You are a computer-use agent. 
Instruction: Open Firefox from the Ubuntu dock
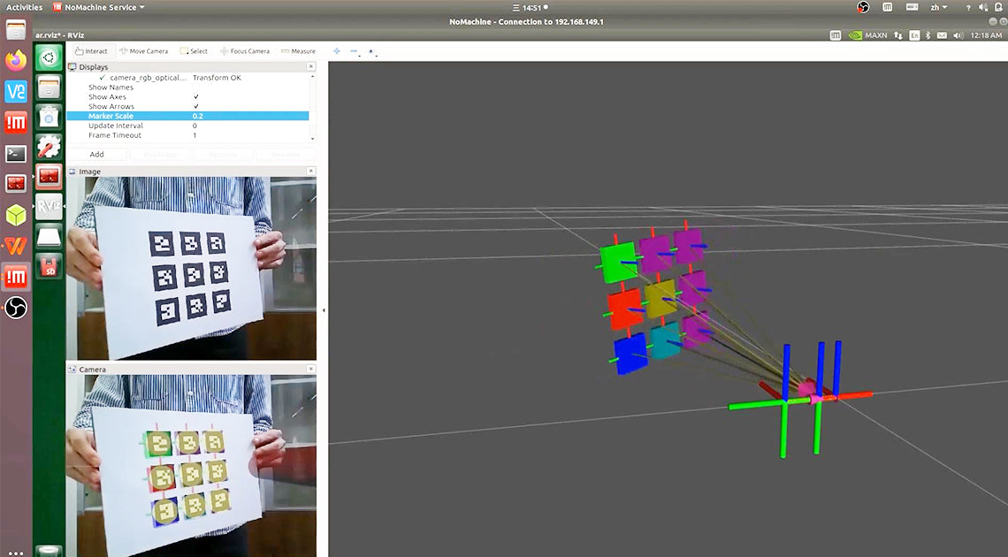(x=16, y=61)
